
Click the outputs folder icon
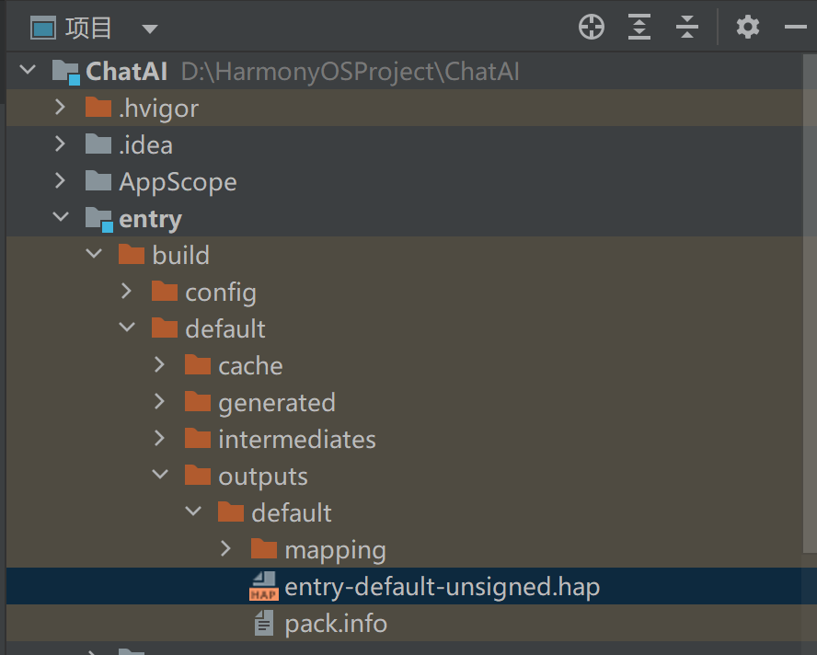click(198, 476)
